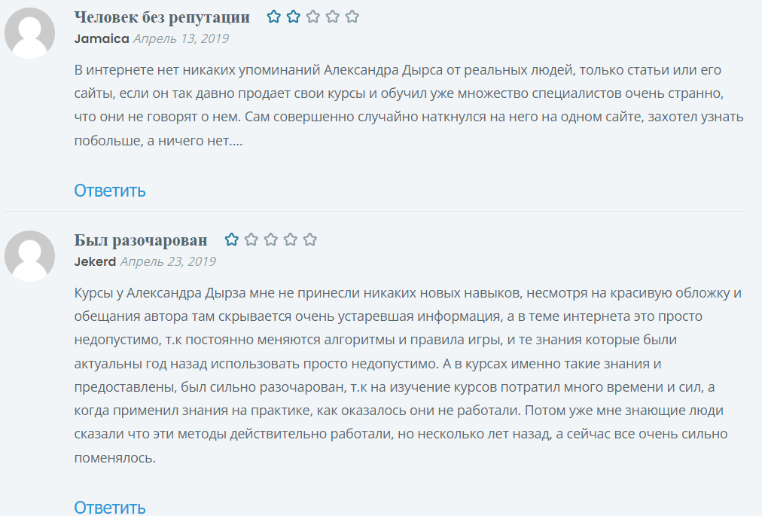Click the date 'Апрель 23, 2019'
The height and width of the screenshot is (516, 762).
[168, 261]
